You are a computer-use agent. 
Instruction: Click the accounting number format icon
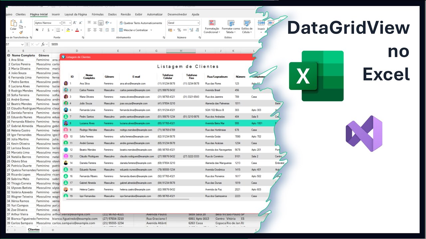(x=170, y=30)
